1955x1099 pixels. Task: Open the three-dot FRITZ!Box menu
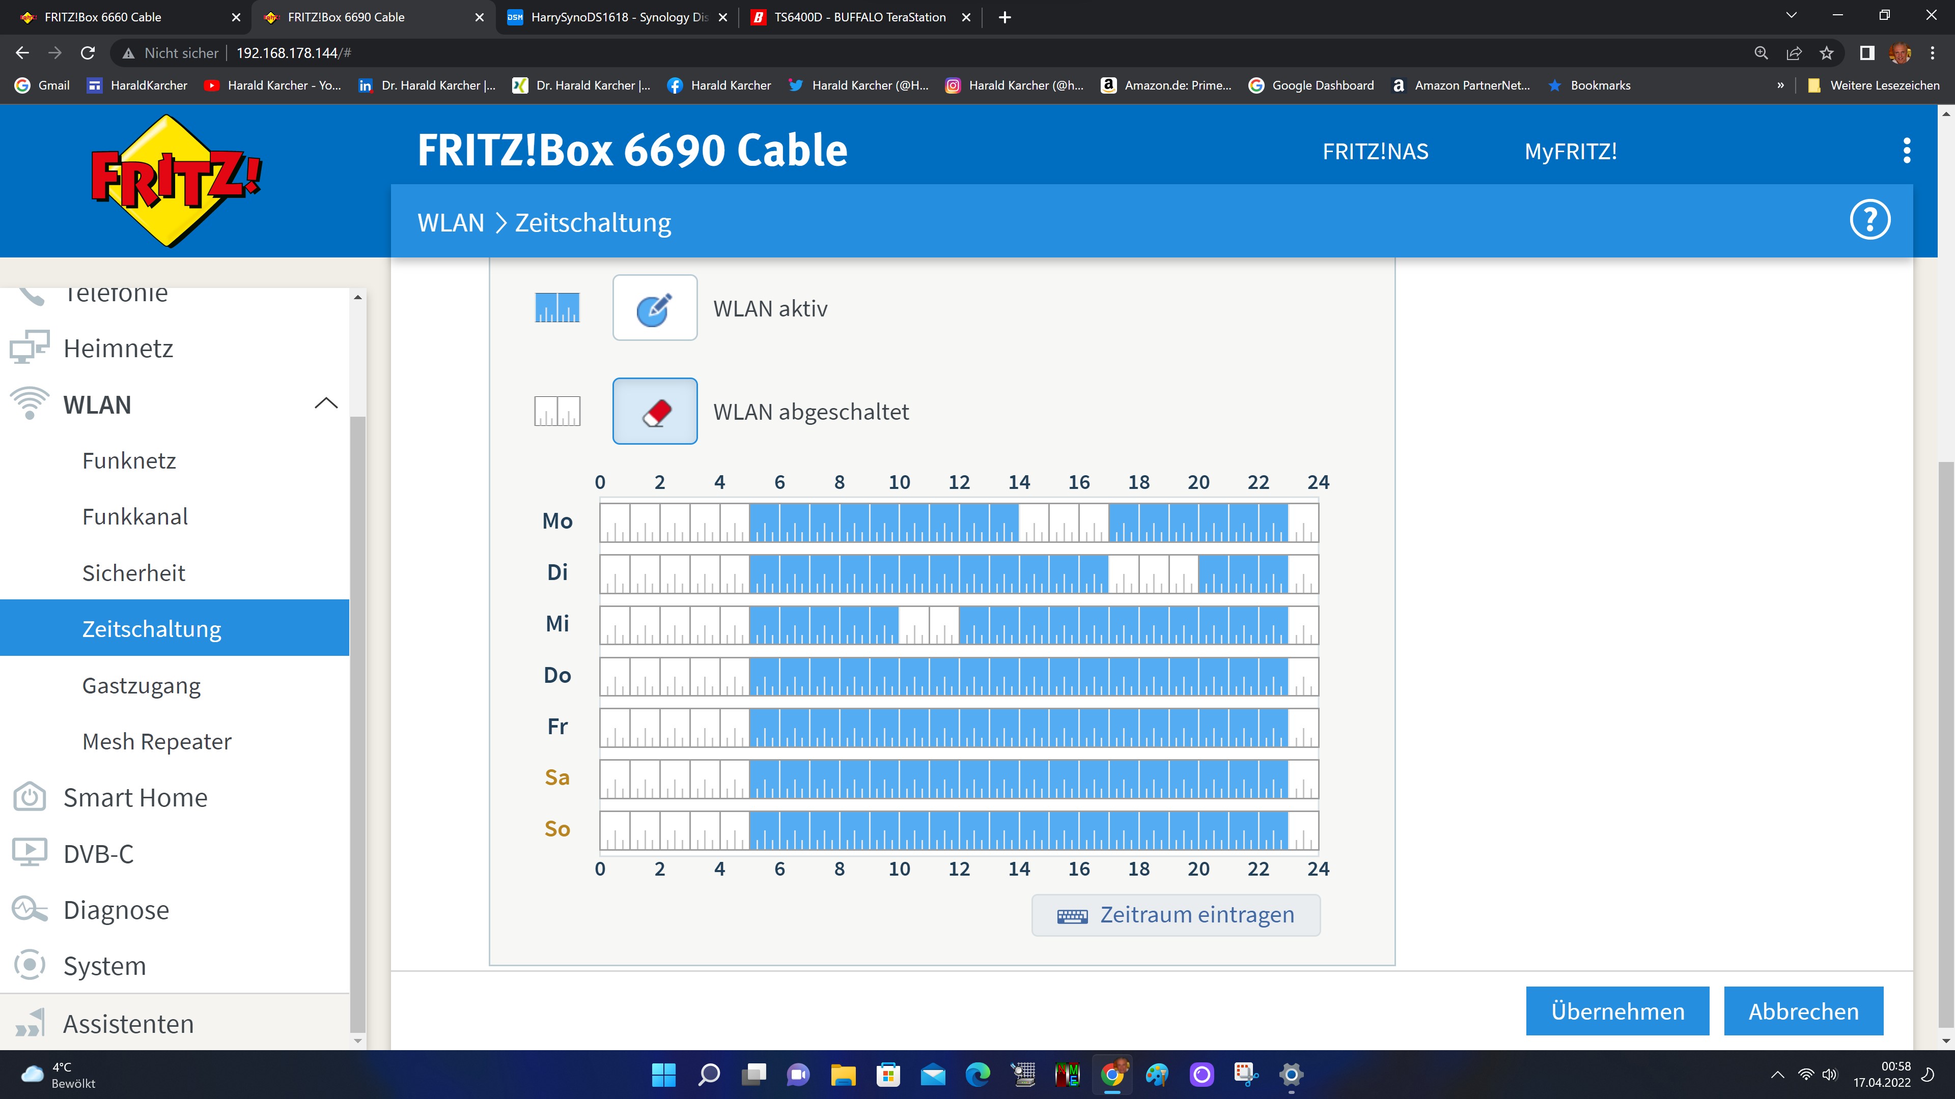pos(1907,151)
